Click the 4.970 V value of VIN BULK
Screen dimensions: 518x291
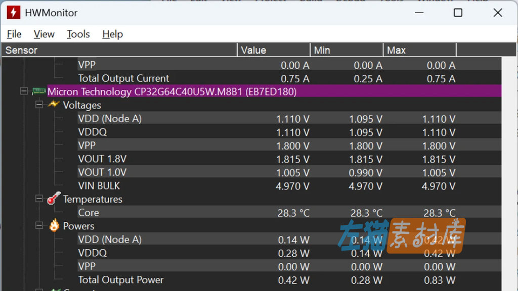coord(292,186)
